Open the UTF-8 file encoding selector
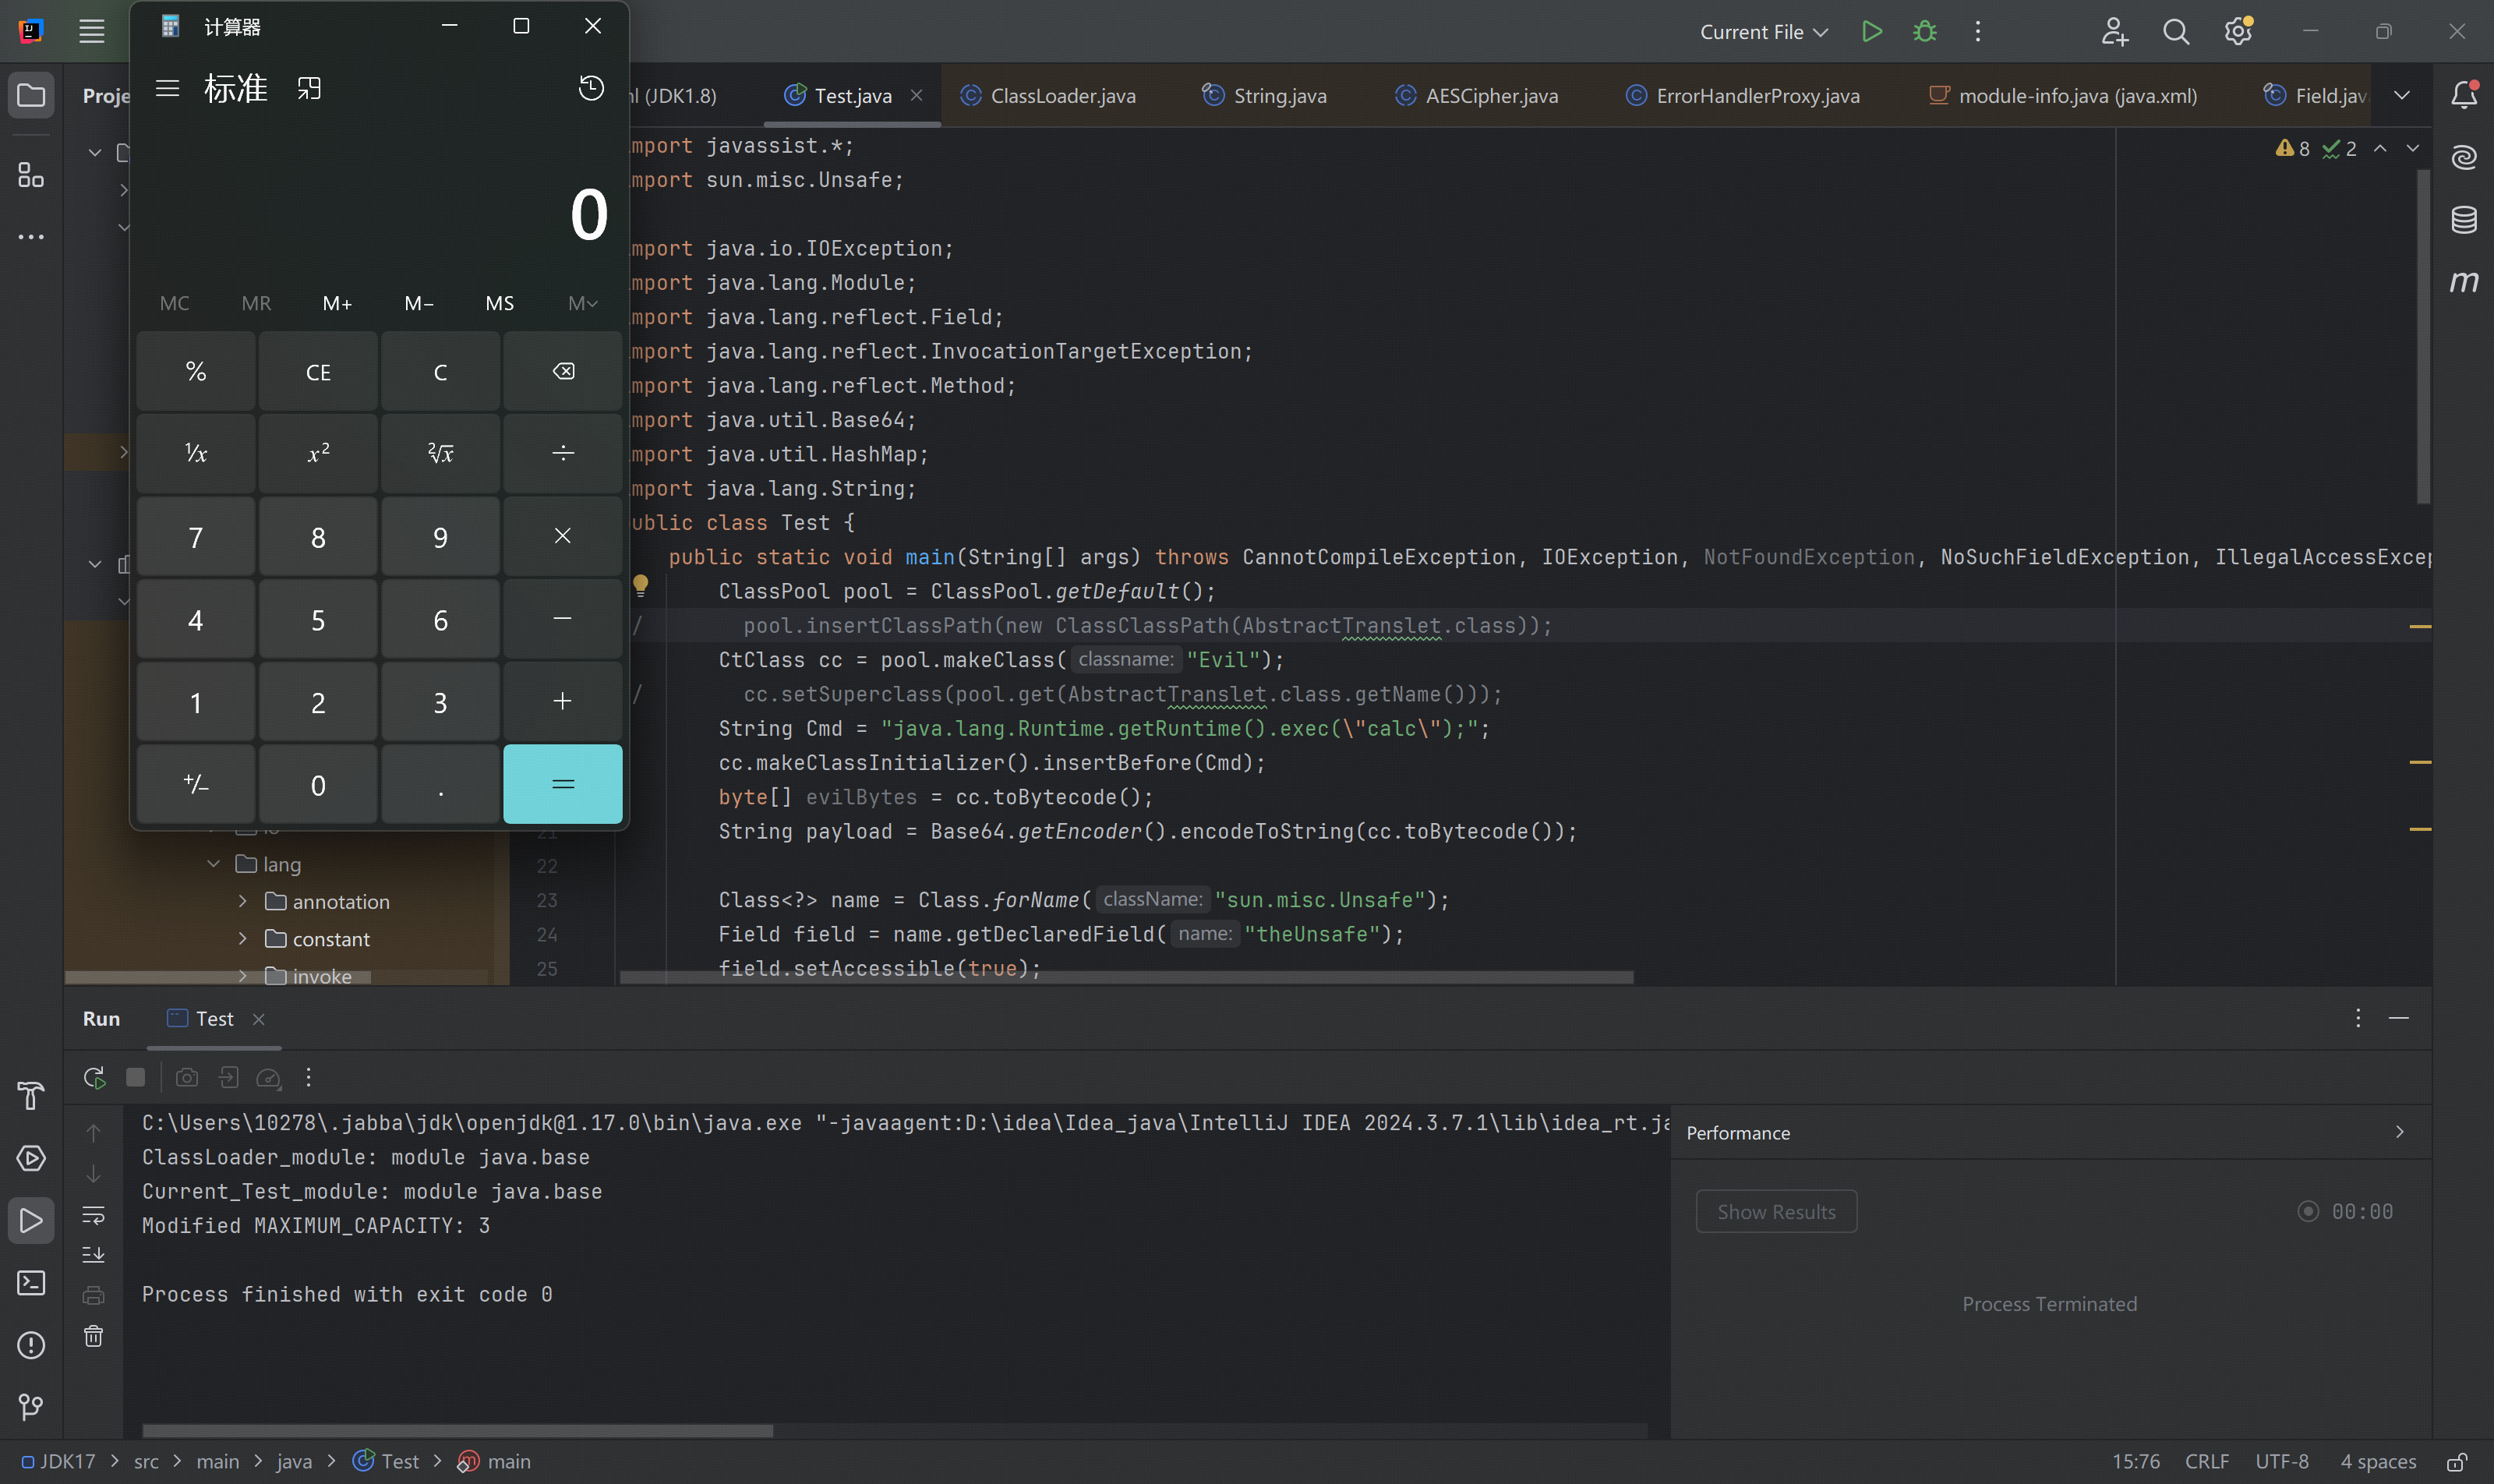Image resolution: width=2494 pixels, height=1484 pixels. pos(2282,1462)
